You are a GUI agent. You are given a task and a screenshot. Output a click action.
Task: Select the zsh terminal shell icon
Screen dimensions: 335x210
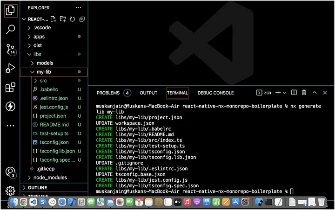point(259,93)
